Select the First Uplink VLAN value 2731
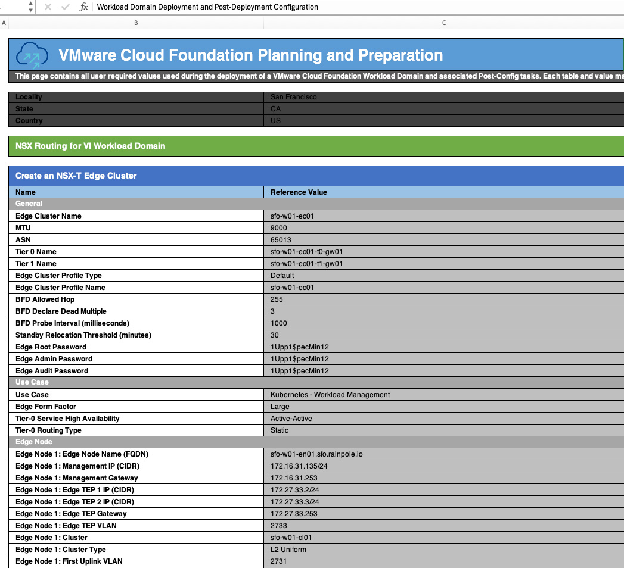The height and width of the screenshot is (568, 624). 444,561
